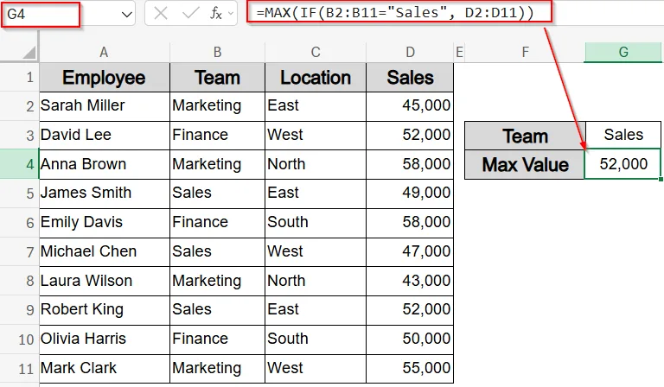
Task: Click the Employee header cell
Action: tap(104, 78)
